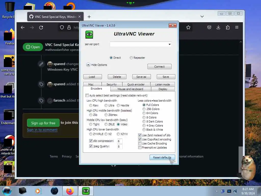Enable Auto select best settings checkbox
The height and width of the screenshot is (196, 261).
coord(87,95)
